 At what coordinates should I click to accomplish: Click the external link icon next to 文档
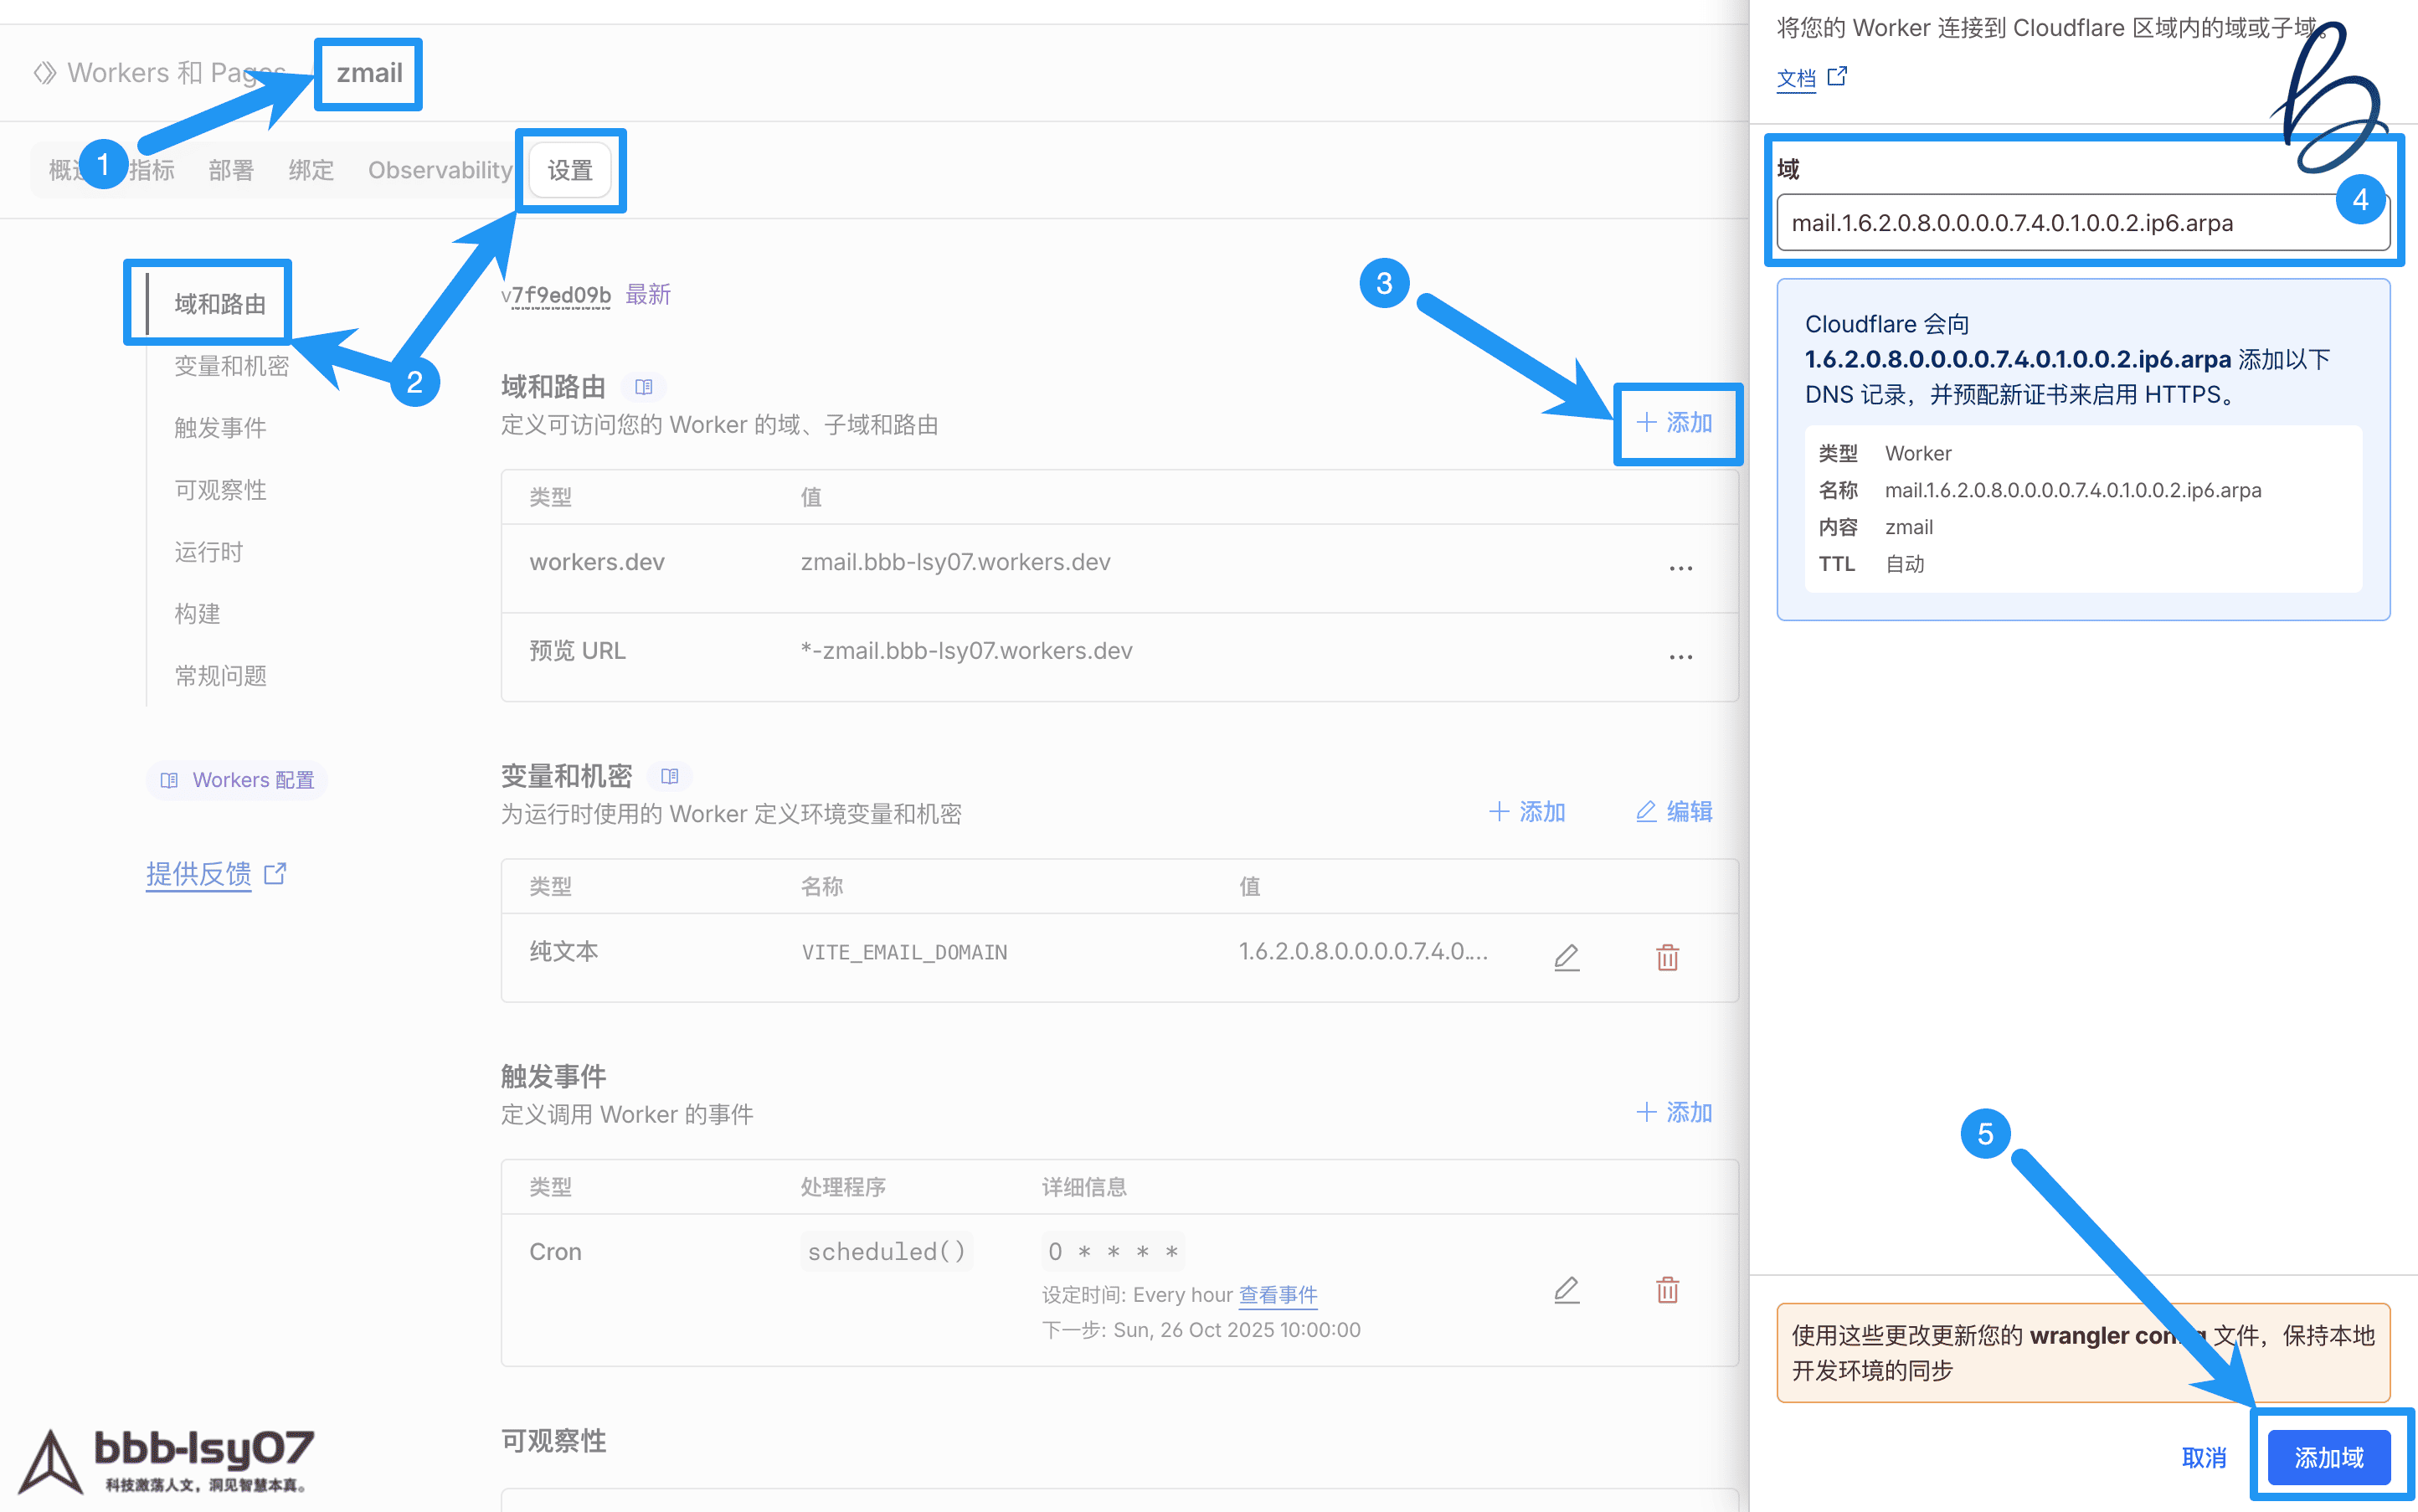(x=1837, y=77)
